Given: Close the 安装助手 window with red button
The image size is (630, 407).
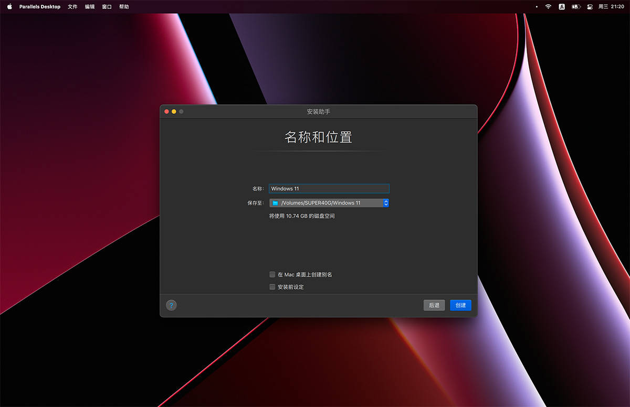Looking at the screenshot, I should click(x=167, y=112).
